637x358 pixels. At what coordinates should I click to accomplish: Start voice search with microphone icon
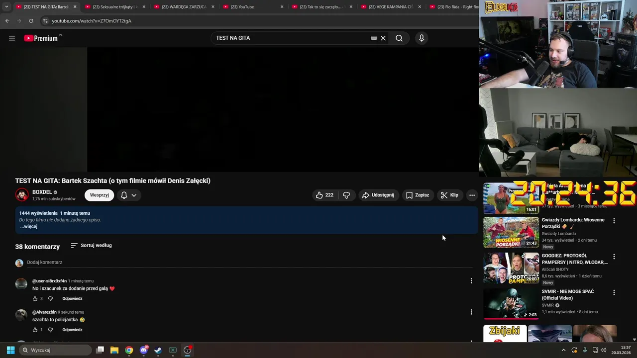click(x=422, y=38)
